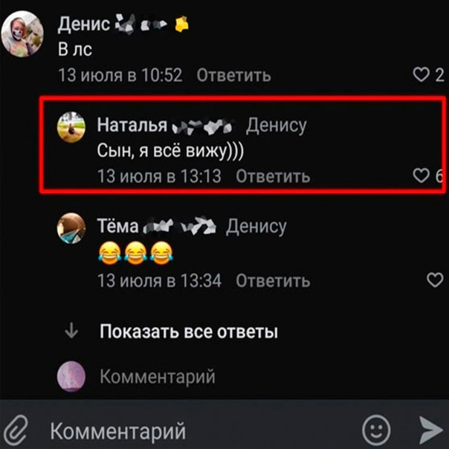
Task: Open the emoji smiley picker
Action: pos(376,430)
